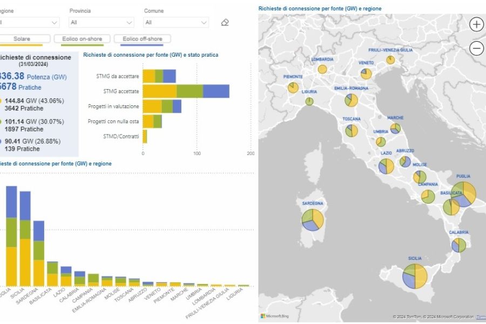Image resolution: width=486 pixels, height=324 pixels.
Task: Select the Lazio pie chart marker
Action: pos(386,166)
